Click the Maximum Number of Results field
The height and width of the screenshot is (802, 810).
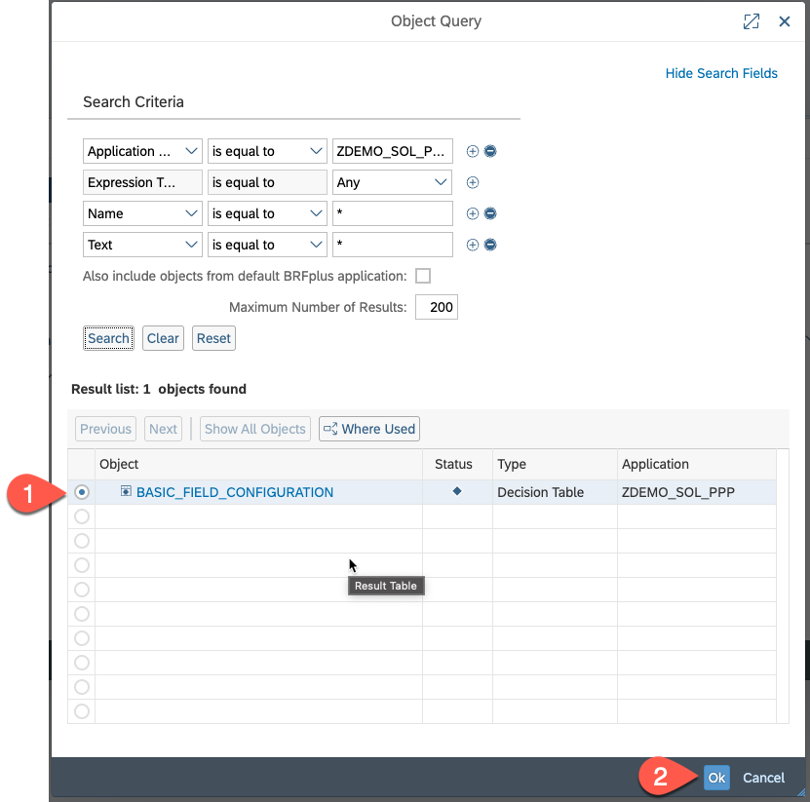tap(437, 307)
